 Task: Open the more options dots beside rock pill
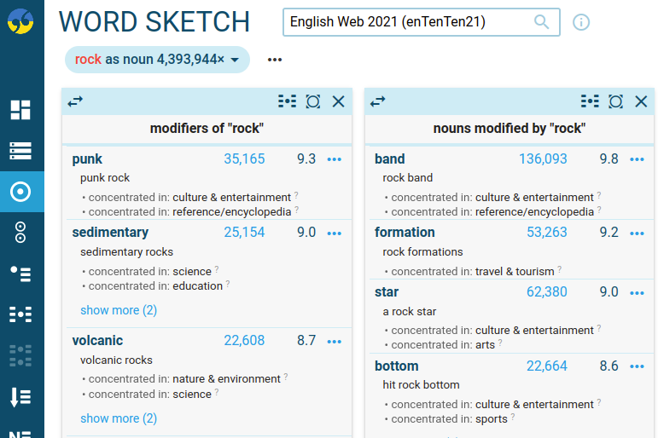point(275,60)
